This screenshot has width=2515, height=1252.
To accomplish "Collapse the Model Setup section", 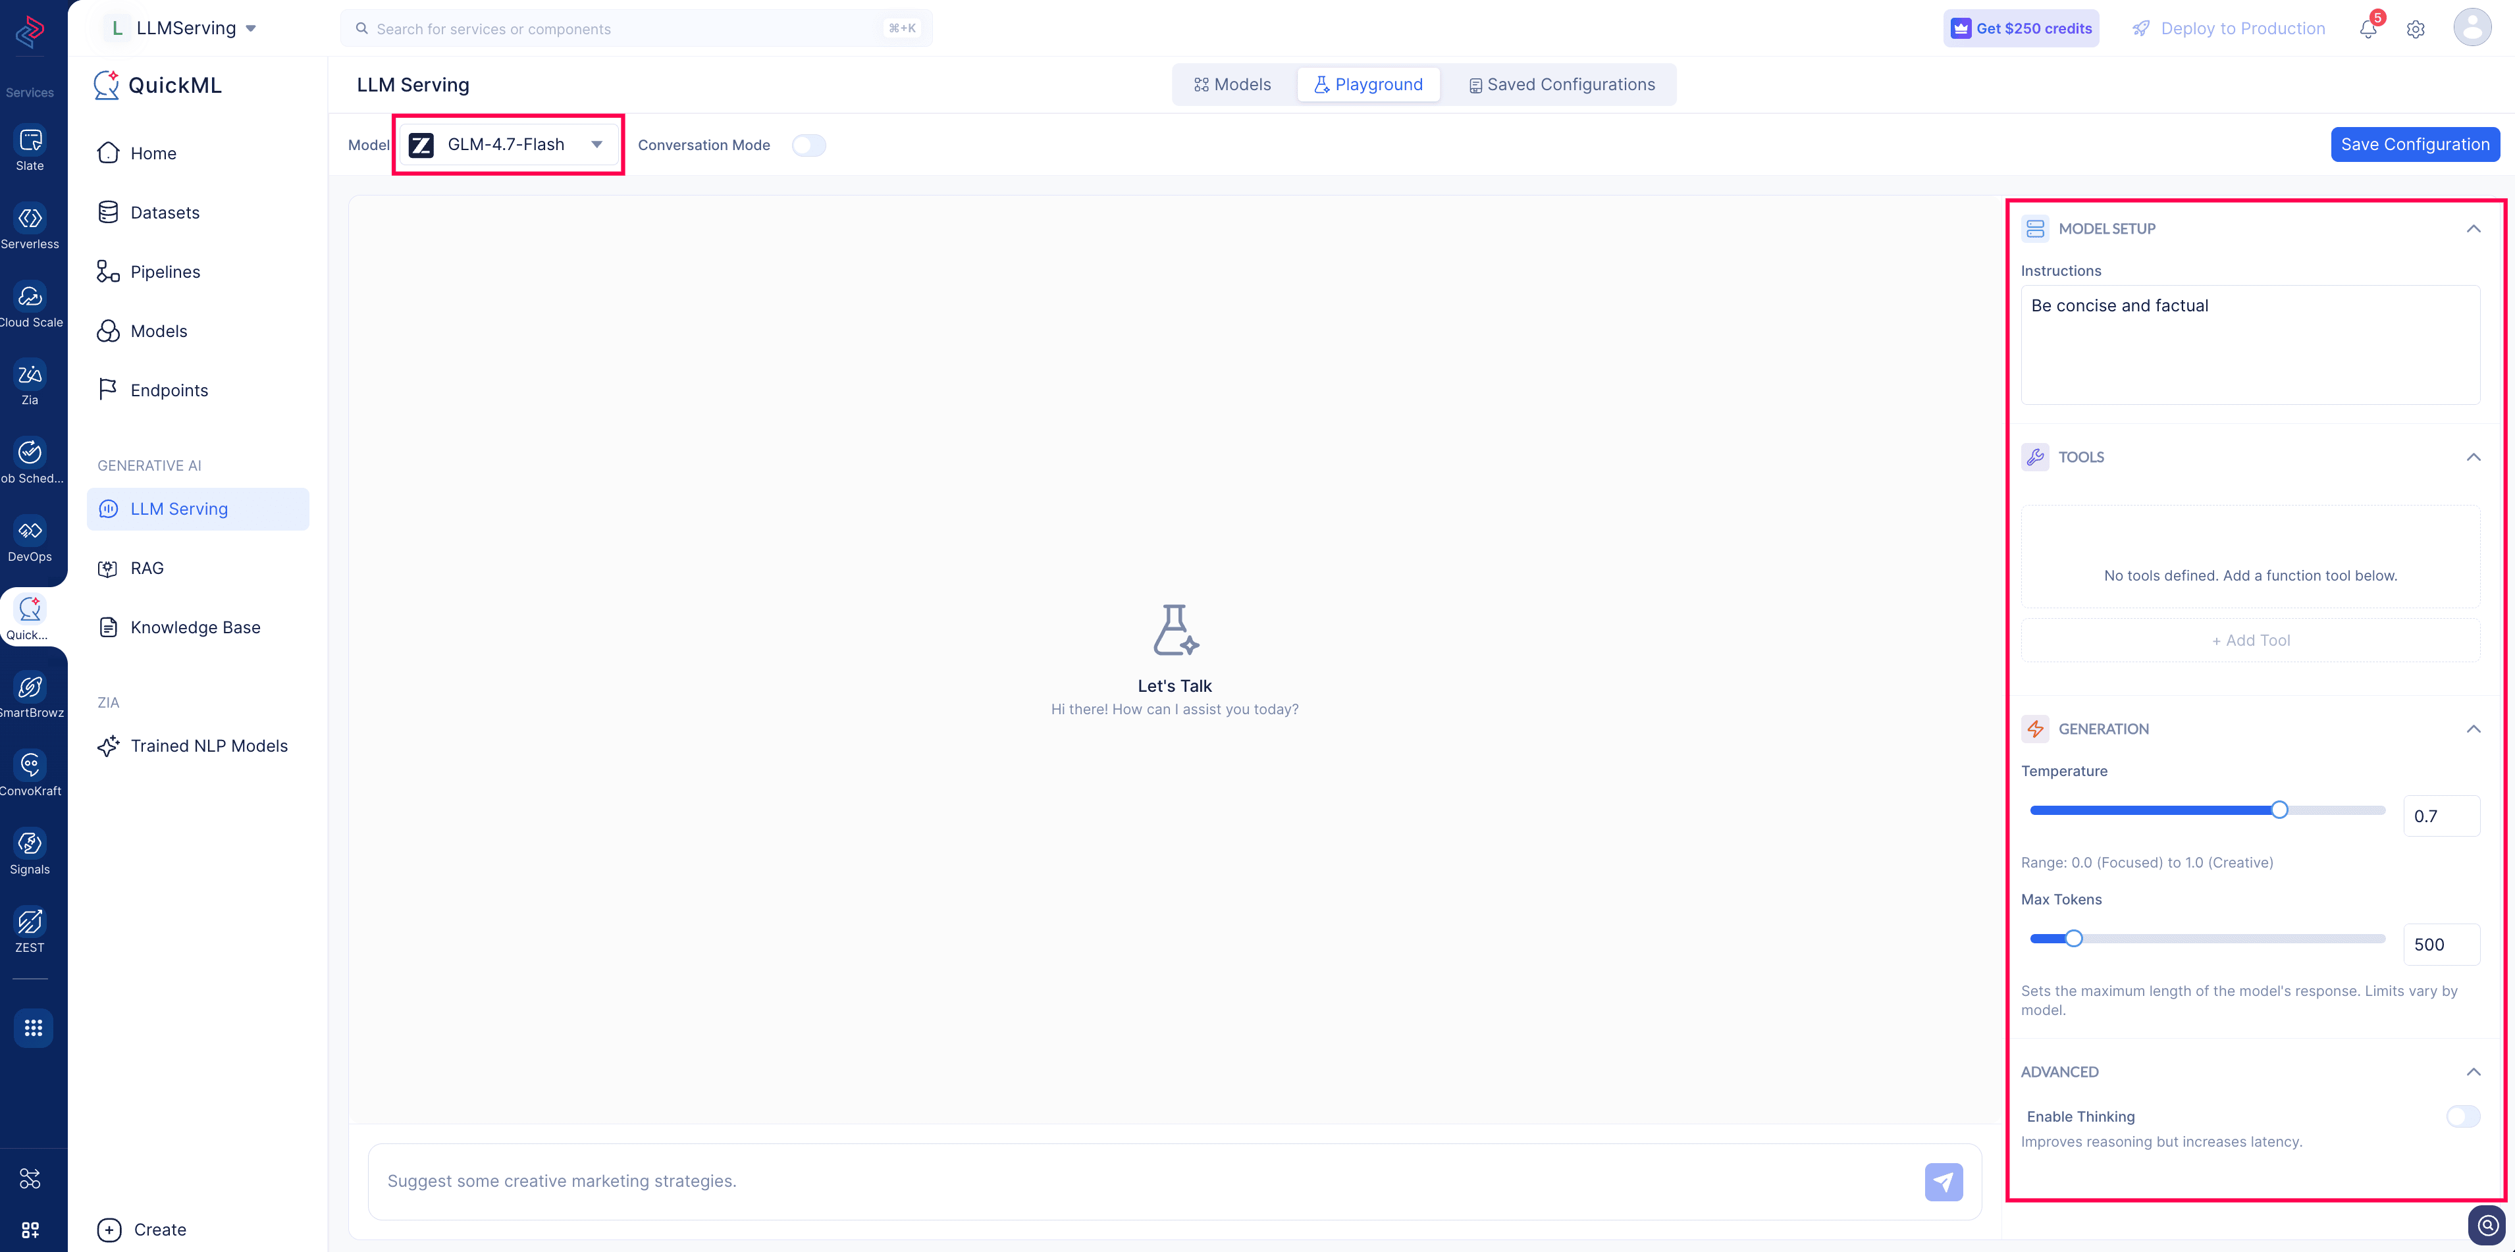I will pyautogui.click(x=2473, y=228).
